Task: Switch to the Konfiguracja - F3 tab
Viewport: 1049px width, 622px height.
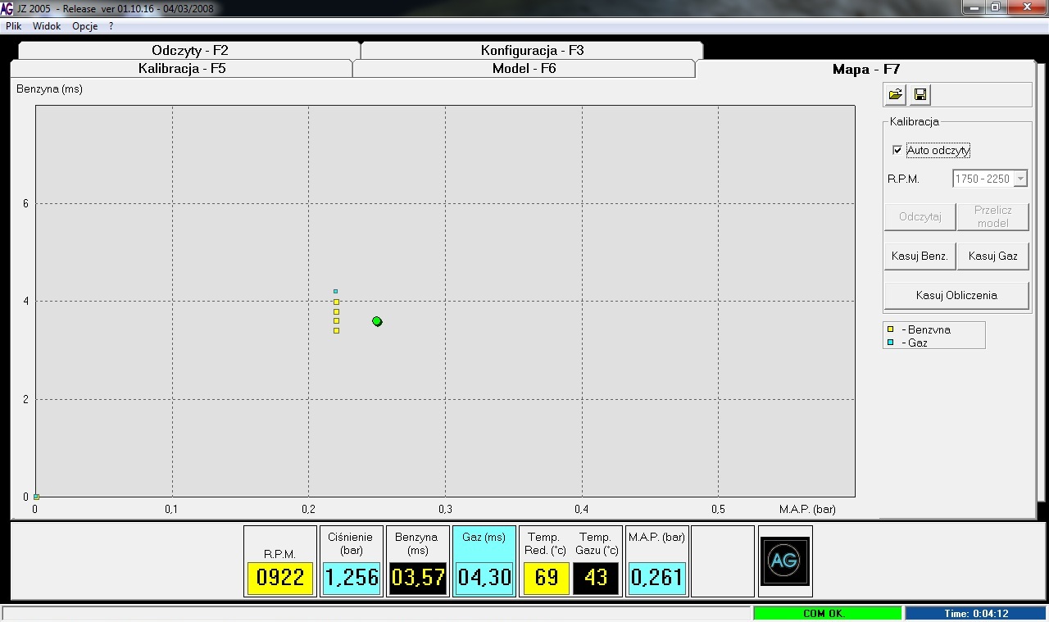Action: (532, 51)
